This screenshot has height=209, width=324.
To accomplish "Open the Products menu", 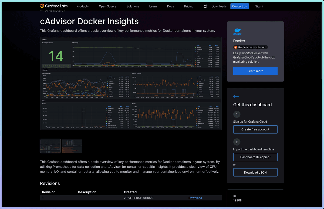I will click(x=83, y=6).
